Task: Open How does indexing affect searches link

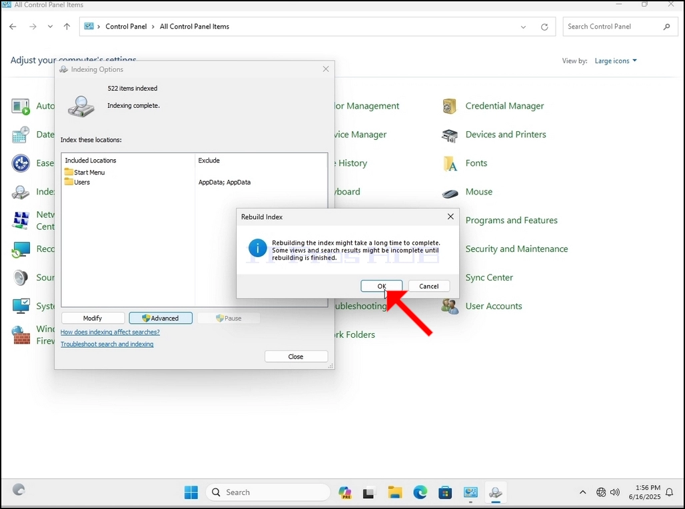Action: pos(110,332)
